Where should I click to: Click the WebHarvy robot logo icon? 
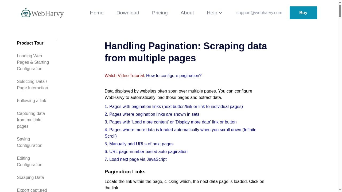pos(26,13)
